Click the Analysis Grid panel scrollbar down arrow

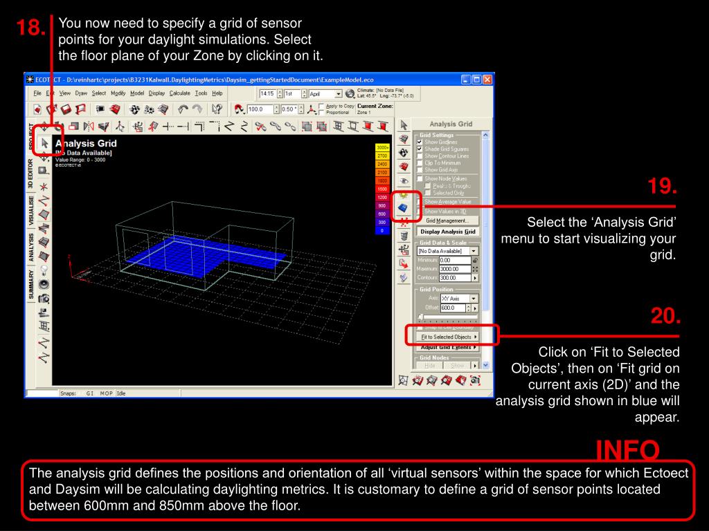pyautogui.click(x=485, y=365)
